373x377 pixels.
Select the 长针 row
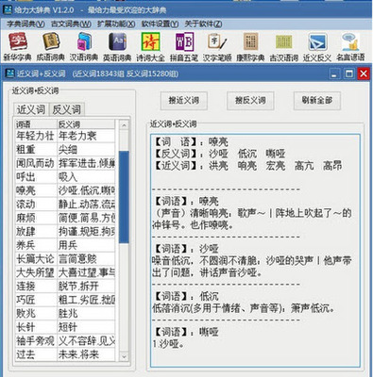click(x=65, y=327)
